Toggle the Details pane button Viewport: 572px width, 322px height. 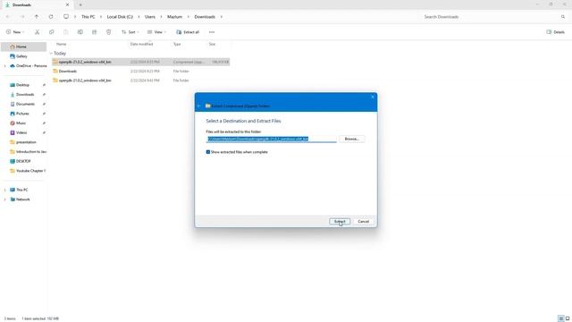point(555,32)
